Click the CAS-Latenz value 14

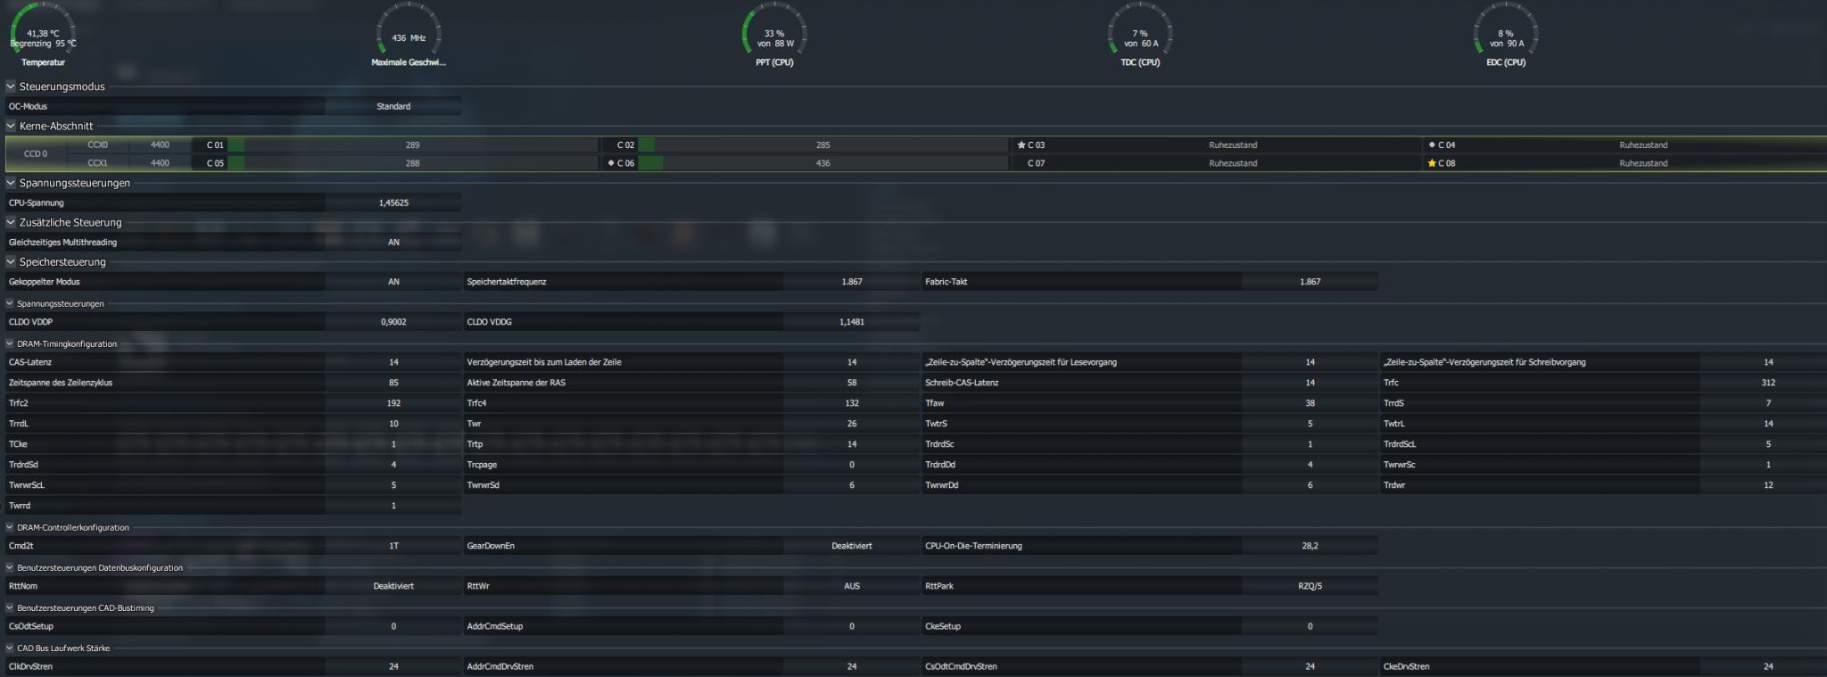(393, 362)
